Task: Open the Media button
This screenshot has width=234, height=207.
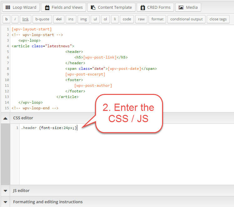Action: 188,7
